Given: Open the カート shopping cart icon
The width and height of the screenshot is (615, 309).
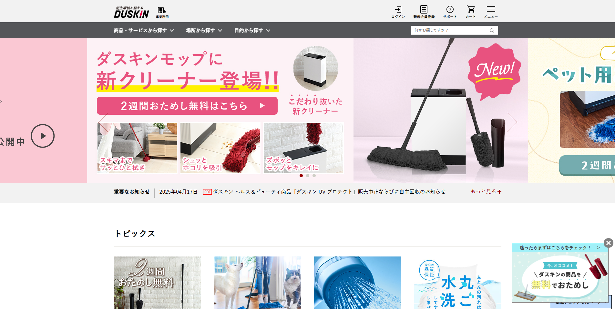Looking at the screenshot, I should (471, 12).
